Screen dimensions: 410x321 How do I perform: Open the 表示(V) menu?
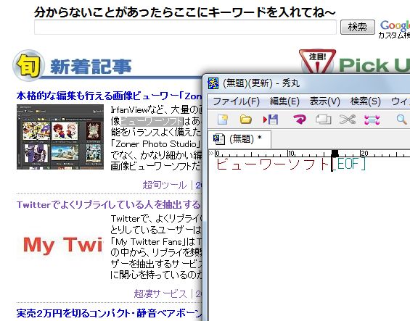click(325, 101)
